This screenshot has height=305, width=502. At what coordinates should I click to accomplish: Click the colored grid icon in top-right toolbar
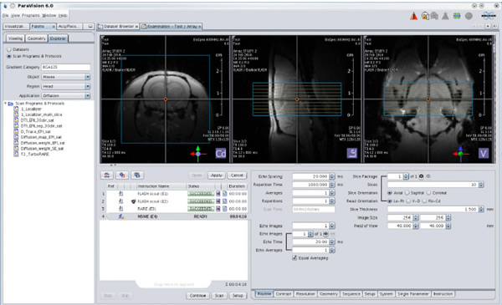pos(457,16)
